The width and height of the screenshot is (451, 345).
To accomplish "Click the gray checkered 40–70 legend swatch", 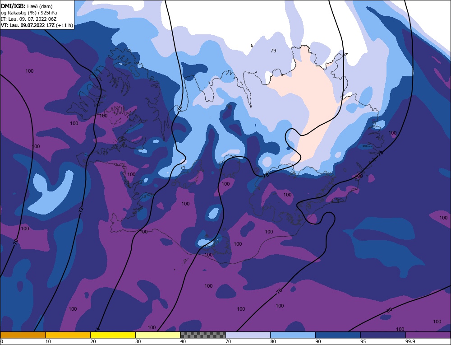I will (203, 335).
